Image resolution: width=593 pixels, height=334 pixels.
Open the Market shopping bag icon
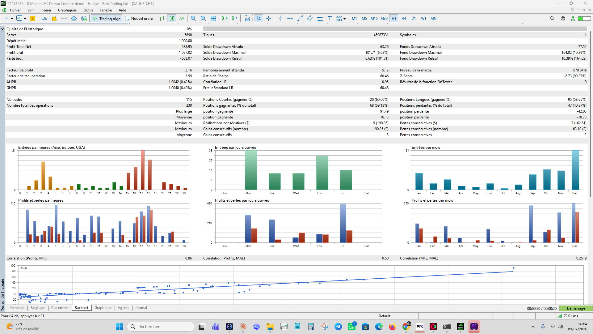(x=54, y=19)
